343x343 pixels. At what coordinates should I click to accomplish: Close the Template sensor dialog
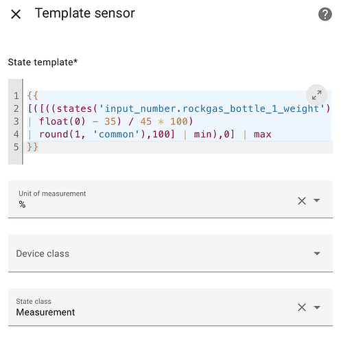coord(16,14)
